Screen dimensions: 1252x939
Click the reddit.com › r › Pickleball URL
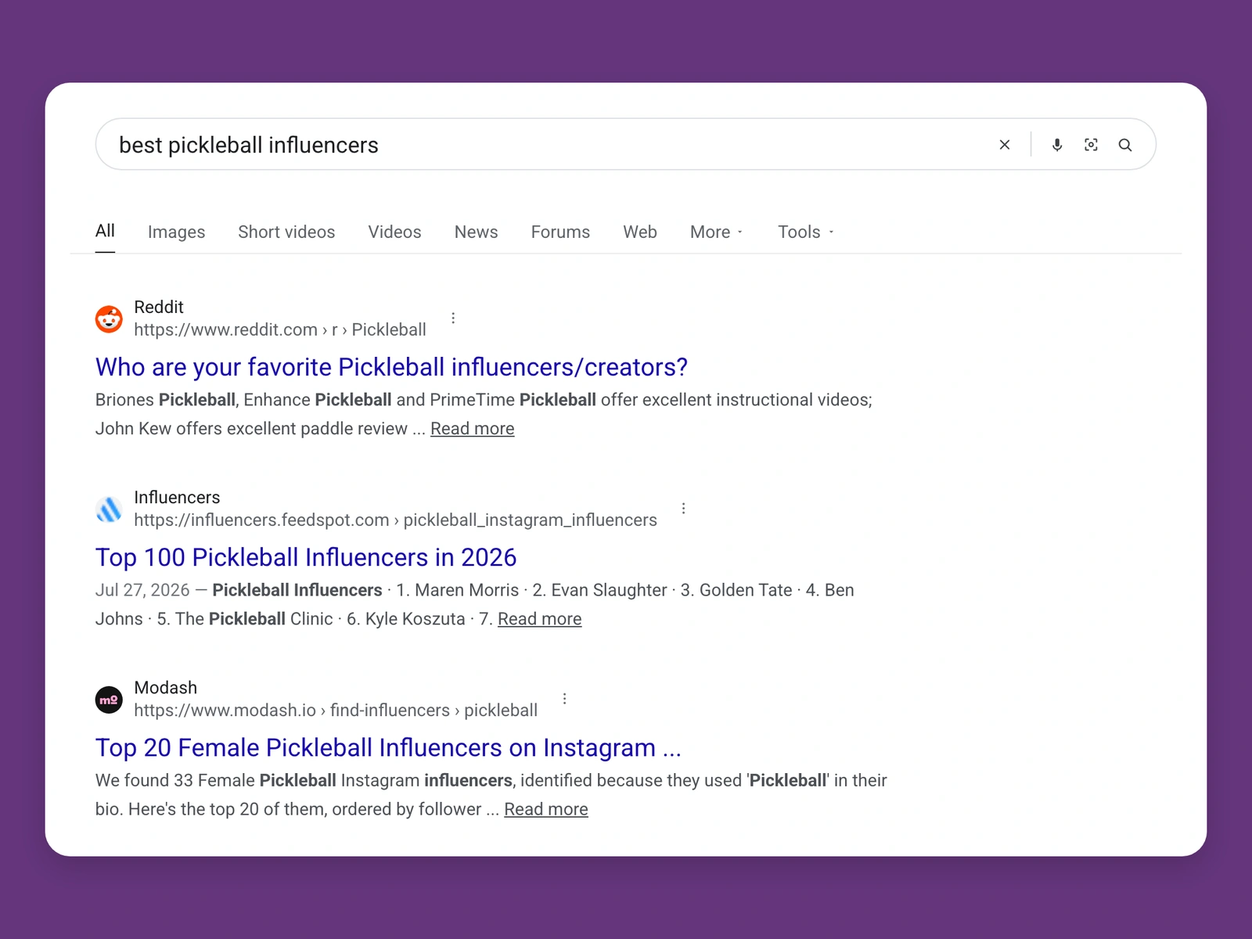[x=280, y=329]
